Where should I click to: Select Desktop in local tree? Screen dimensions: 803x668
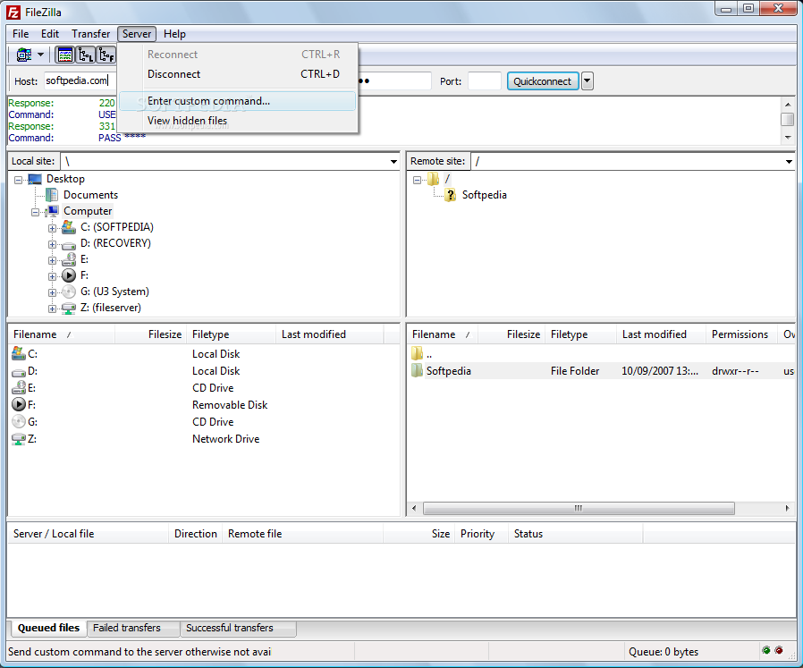[65, 179]
